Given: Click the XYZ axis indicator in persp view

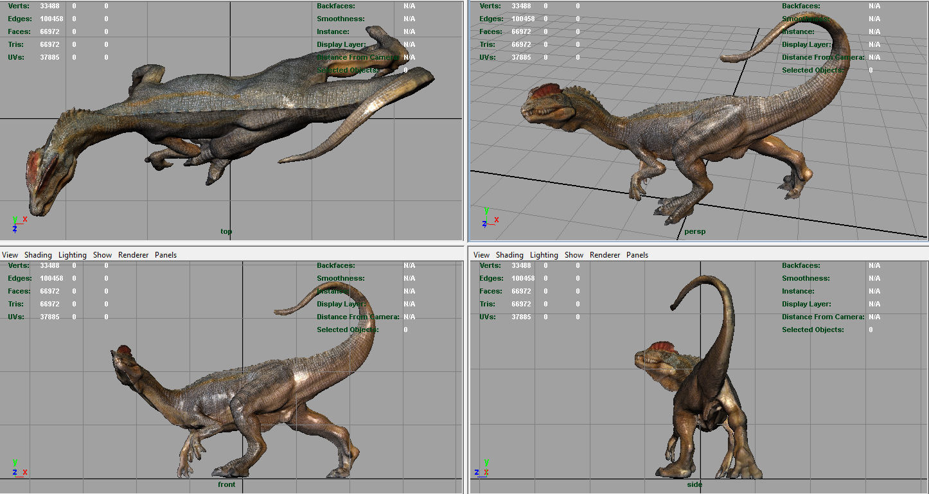Looking at the screenshot, I should point(490,218).
